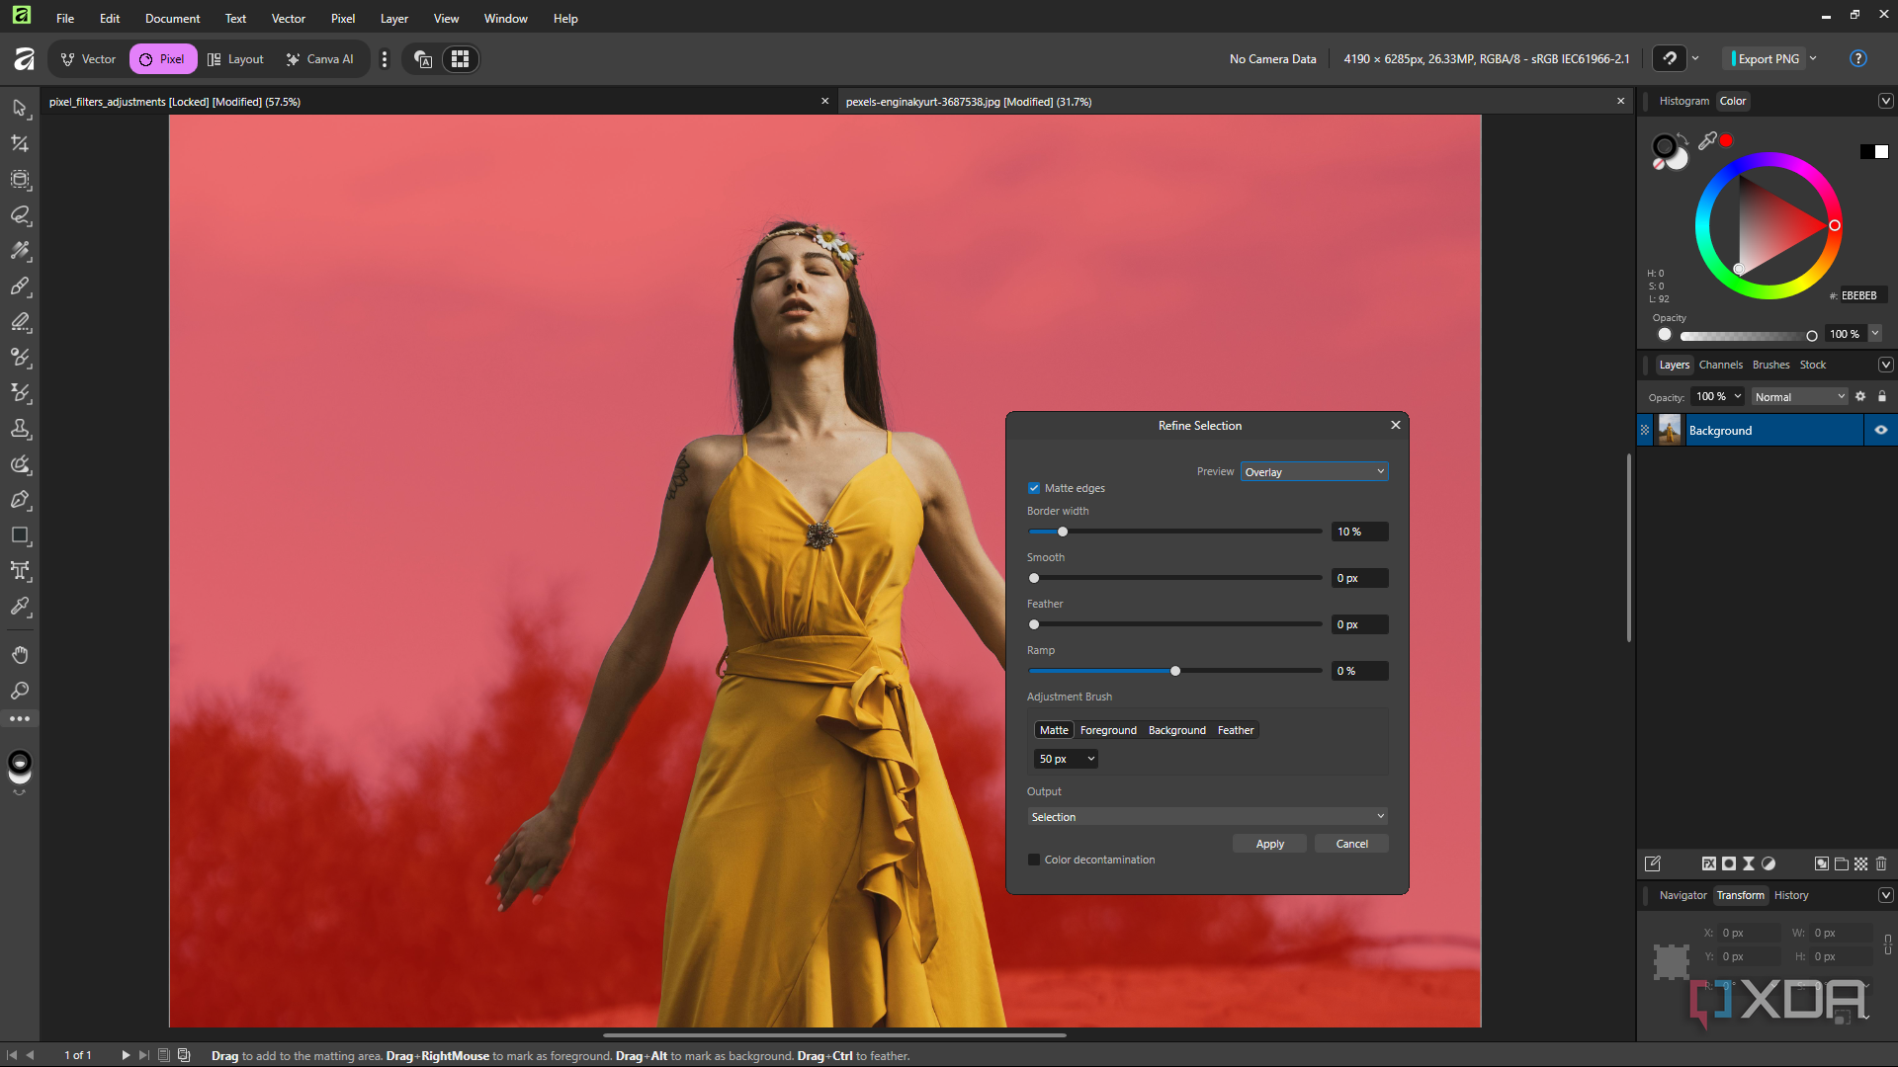Select the Move tool arrow
The height and width of the screenshot is (1067, 1898).
(20, 108)
